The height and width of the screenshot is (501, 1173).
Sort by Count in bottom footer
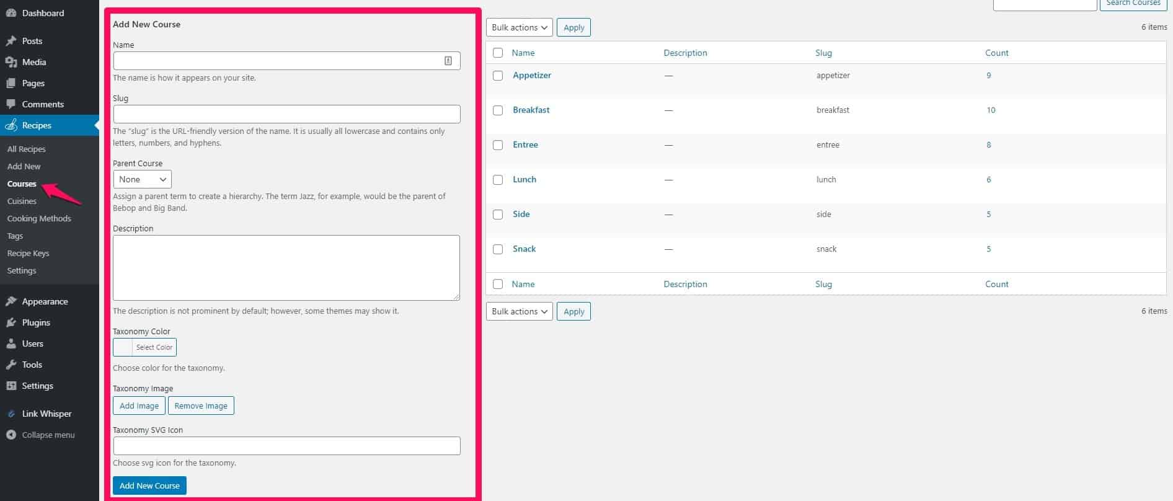click(x=997, y=284)
